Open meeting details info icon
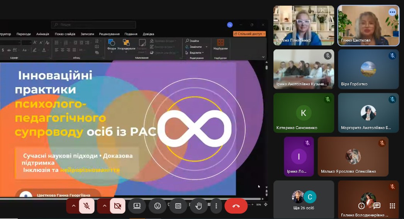Viewport: 404px width, 219px height. coord(362,206)
